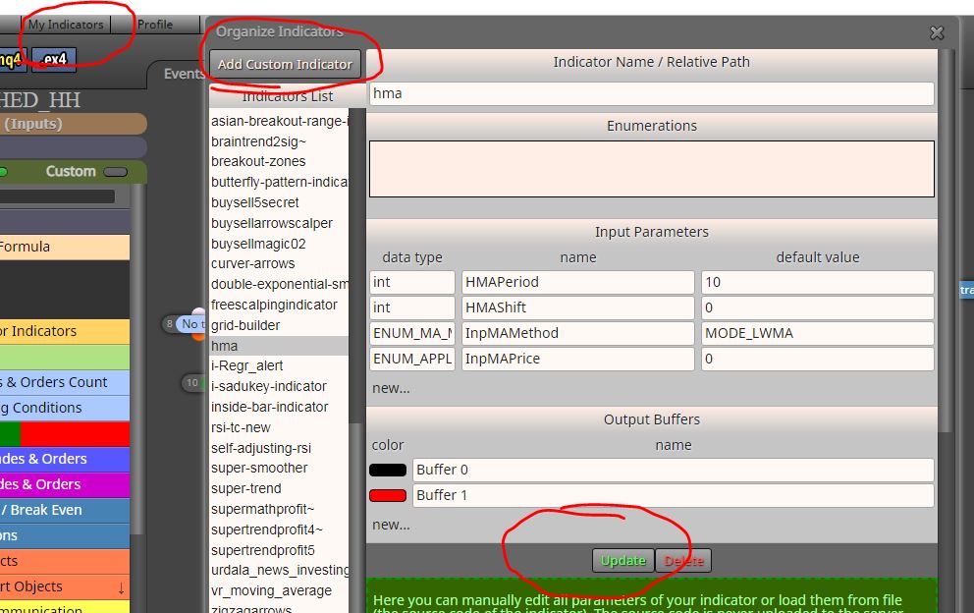Edit the HMAShift name field
The height and width of the screenshot is (613, 974).
(577, 307)
